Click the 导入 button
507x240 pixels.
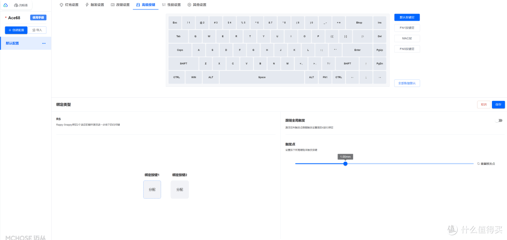(x=37, y=30)
